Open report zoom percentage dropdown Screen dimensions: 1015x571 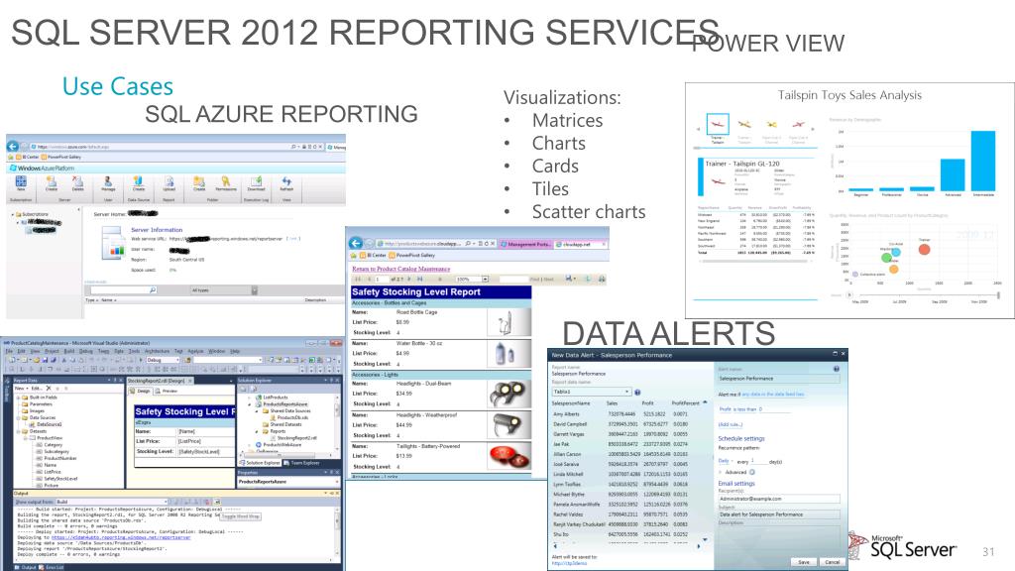[x=485, y=279]
